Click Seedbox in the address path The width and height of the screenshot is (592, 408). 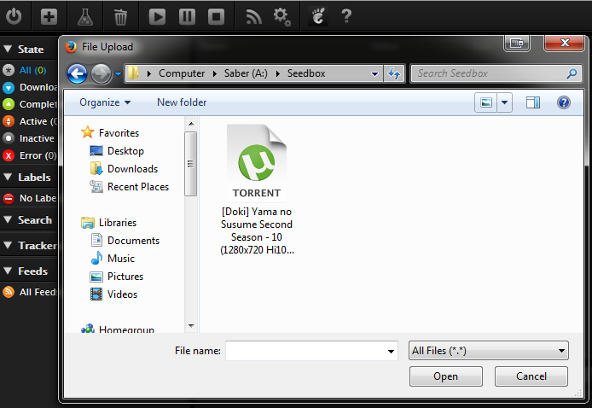coord(306,73)
